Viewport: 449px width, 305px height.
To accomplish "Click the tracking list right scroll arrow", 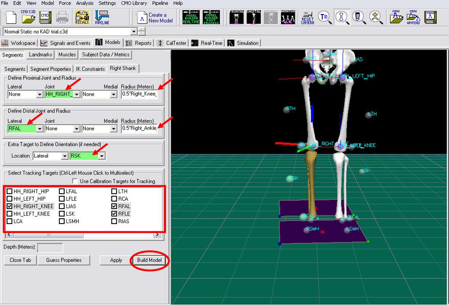I will coord(157,235).
